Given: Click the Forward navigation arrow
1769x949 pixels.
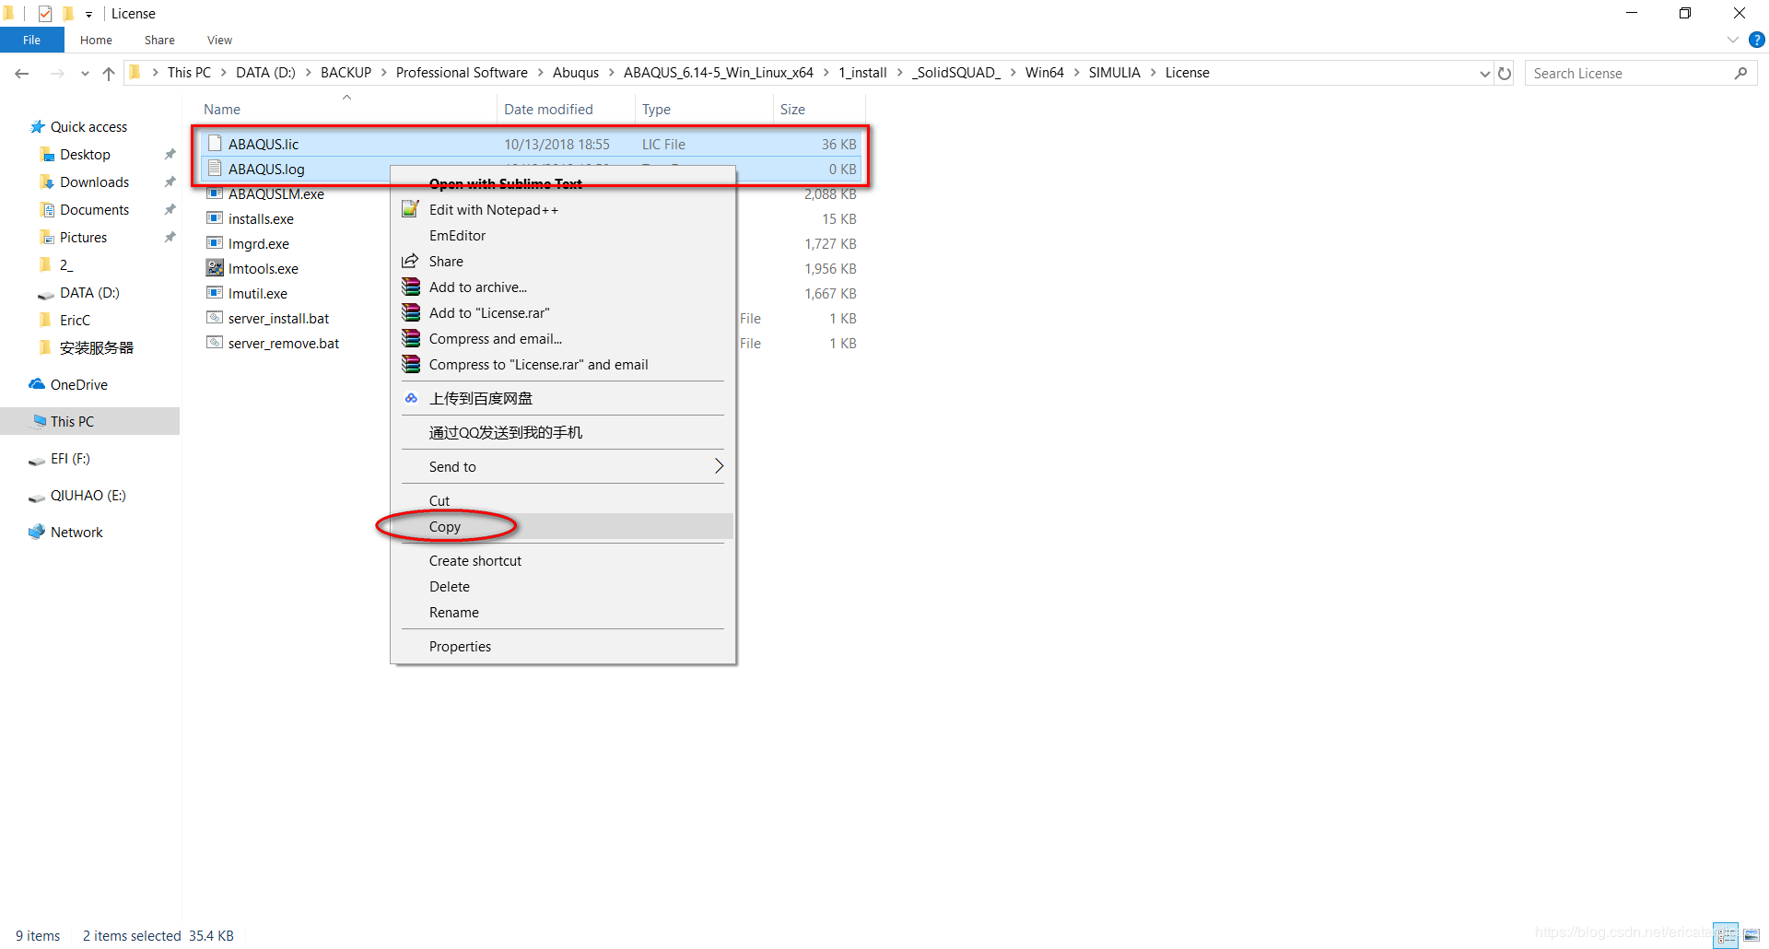Looking at the screenshot, I should coord(57,74).
